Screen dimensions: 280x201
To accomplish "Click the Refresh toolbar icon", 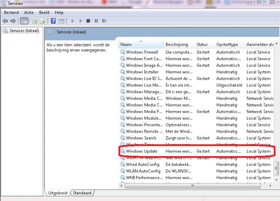I will [x=35, y=21].
